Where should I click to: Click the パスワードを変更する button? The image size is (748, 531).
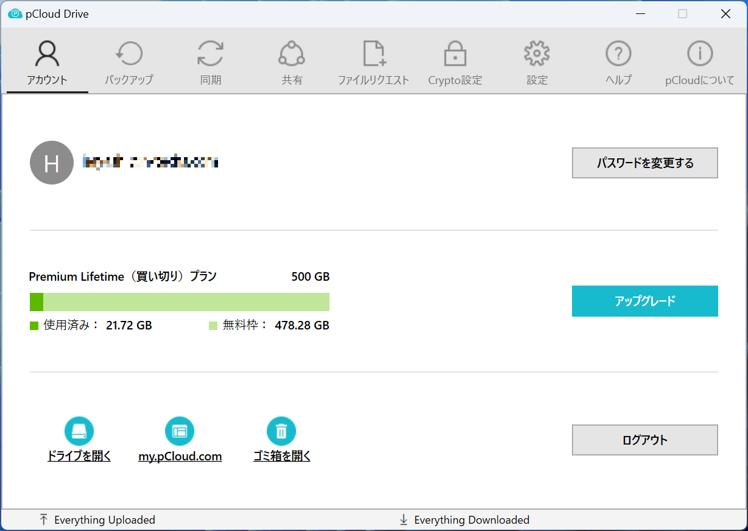[645, 163]
